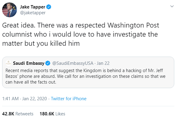177x119 pixels.
Task: Visit the @jaketapper handle
Action: click(x=33, y=13)
